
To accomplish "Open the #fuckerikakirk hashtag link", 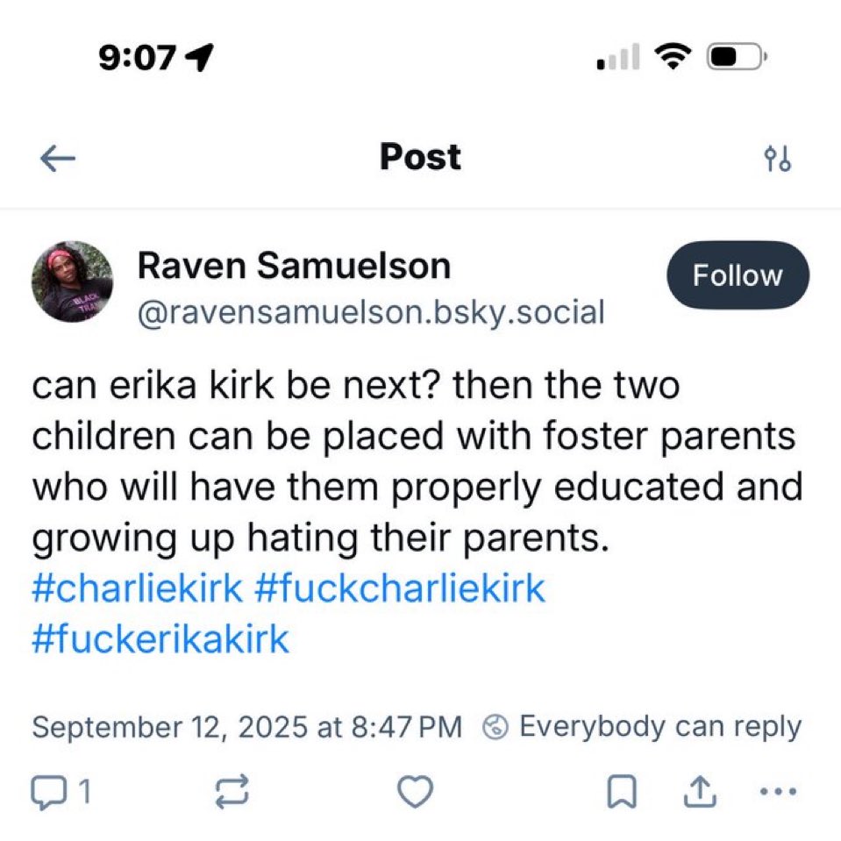I will pos(160,638).
